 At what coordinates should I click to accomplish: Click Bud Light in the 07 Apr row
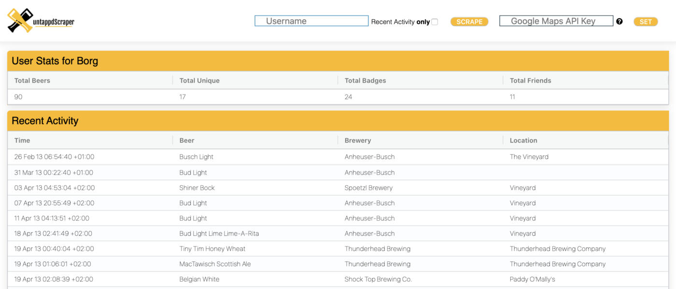(193, 203)
